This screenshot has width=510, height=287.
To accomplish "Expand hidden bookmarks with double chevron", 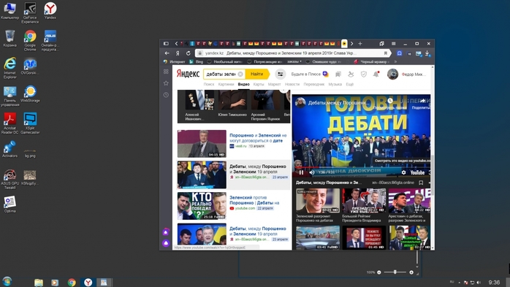I will [x=395, y=61].
